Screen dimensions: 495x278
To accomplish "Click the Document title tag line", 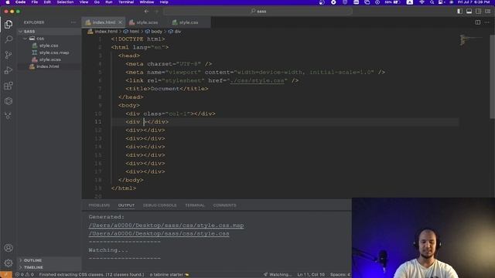I will tap(167, 89).
